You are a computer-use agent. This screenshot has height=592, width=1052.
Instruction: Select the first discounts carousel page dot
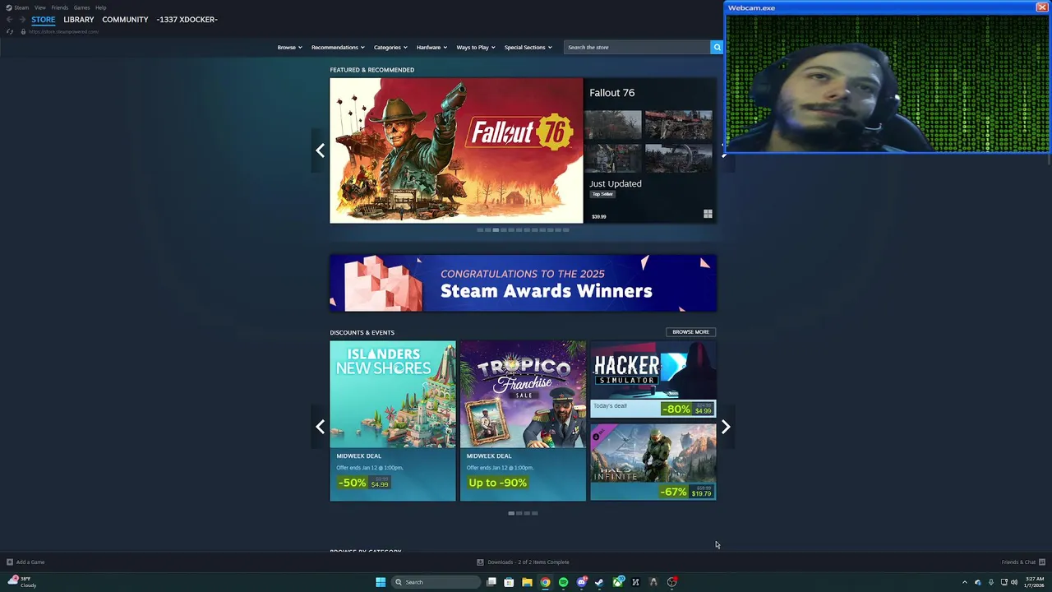511,513
